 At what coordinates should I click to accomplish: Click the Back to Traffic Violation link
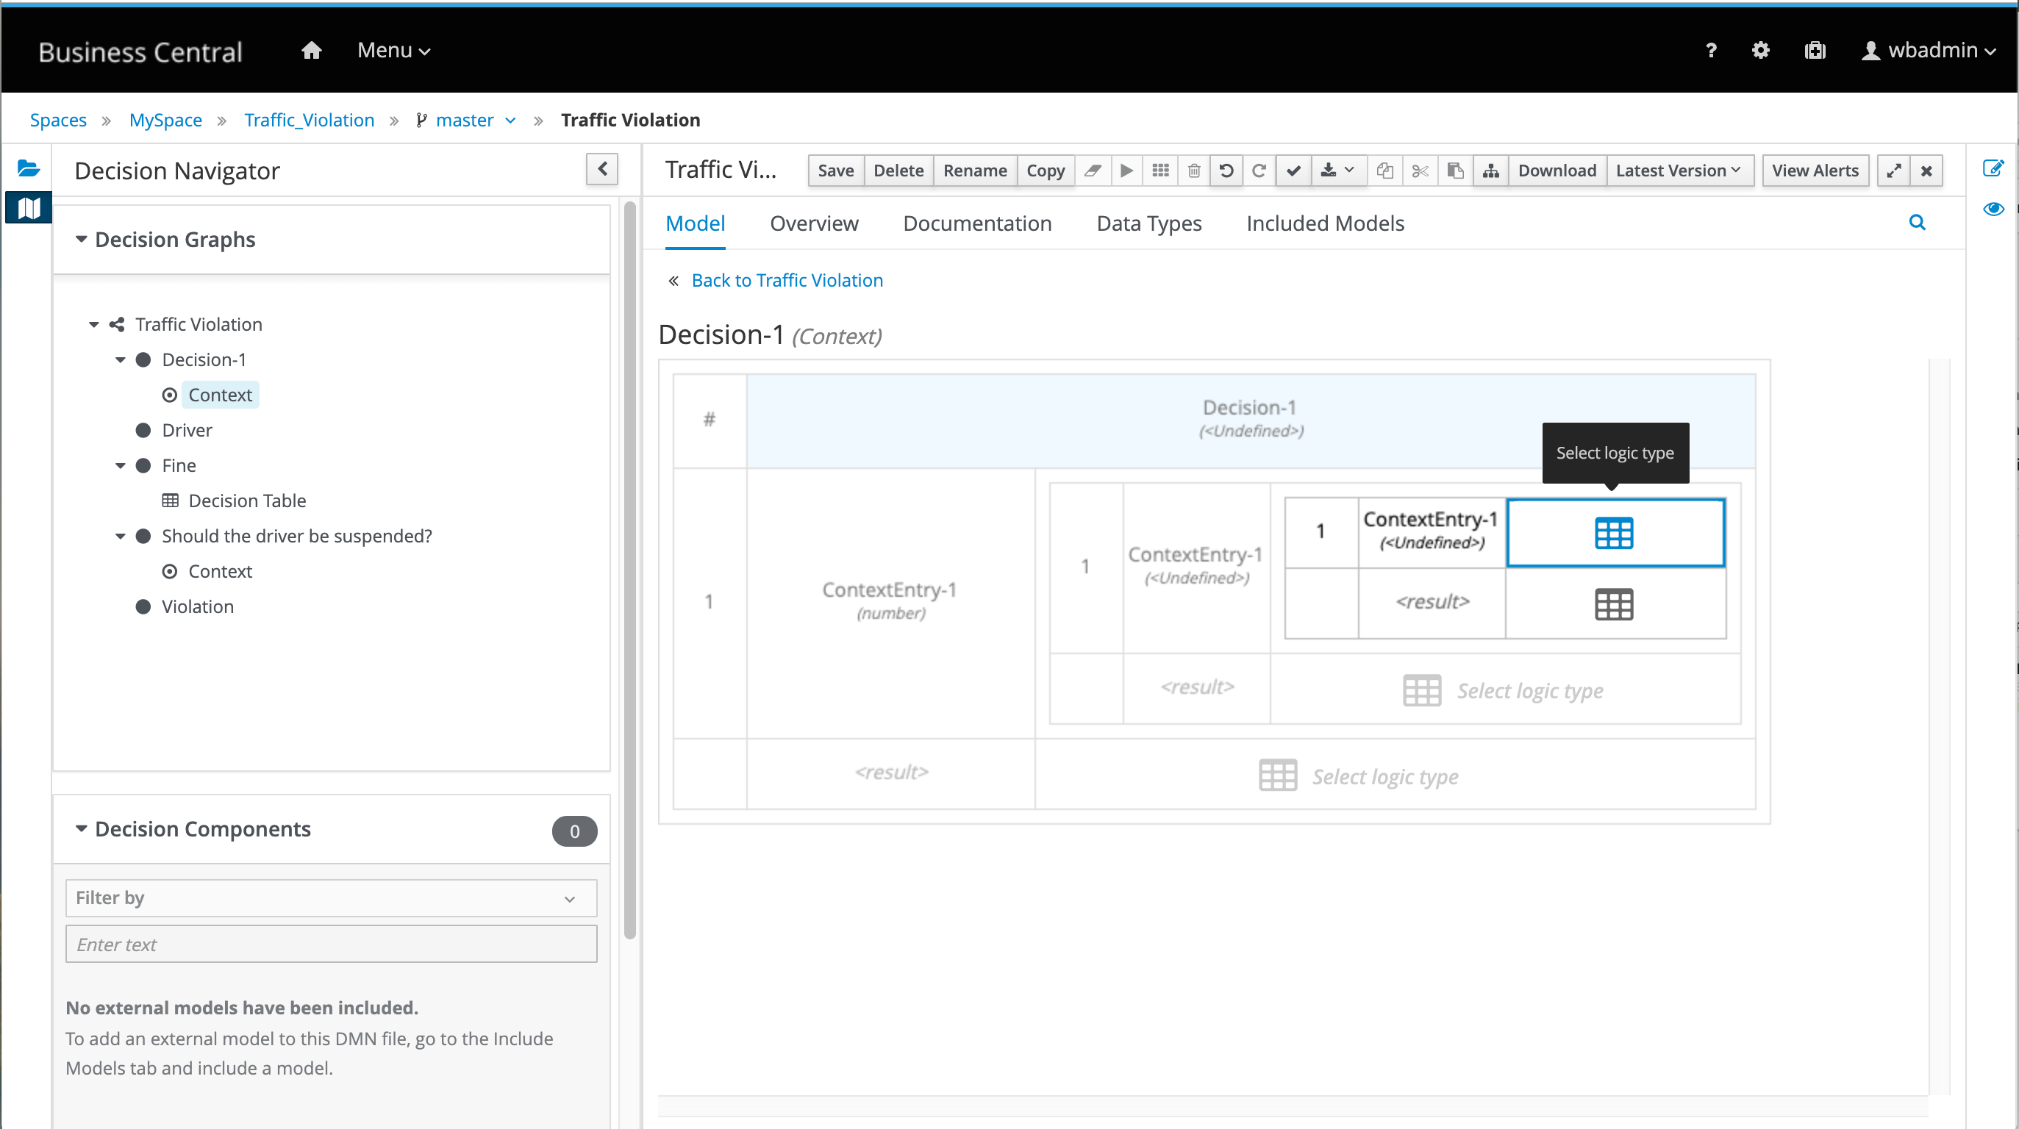tap(786, 280)
